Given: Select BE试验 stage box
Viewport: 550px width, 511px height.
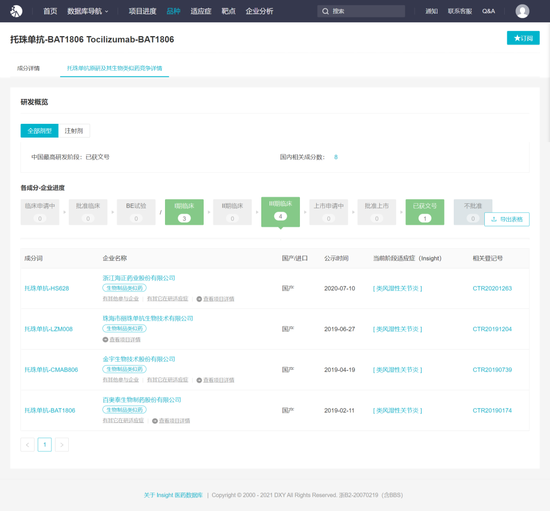Looking at the screenshot, I should [136, 212].
